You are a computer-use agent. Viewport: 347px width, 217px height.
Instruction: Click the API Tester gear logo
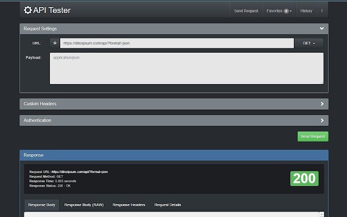pos(28,10)
